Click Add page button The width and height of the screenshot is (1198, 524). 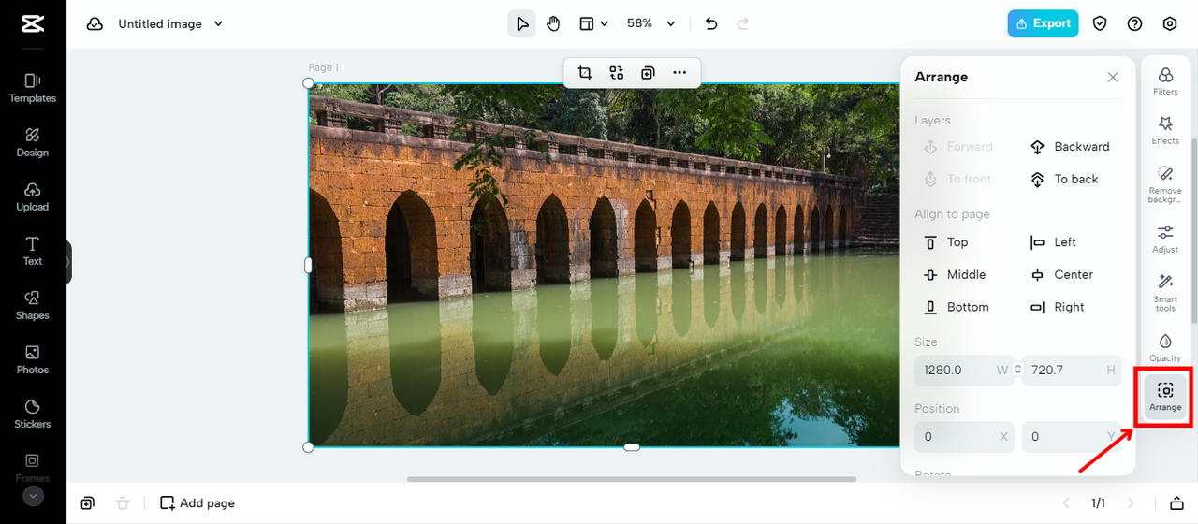(x=197, y=503)
